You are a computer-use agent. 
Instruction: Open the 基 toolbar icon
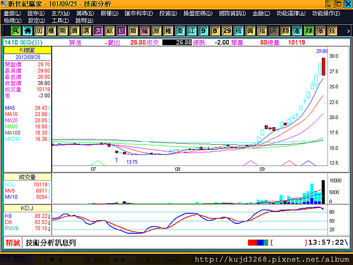pos(321,31)
